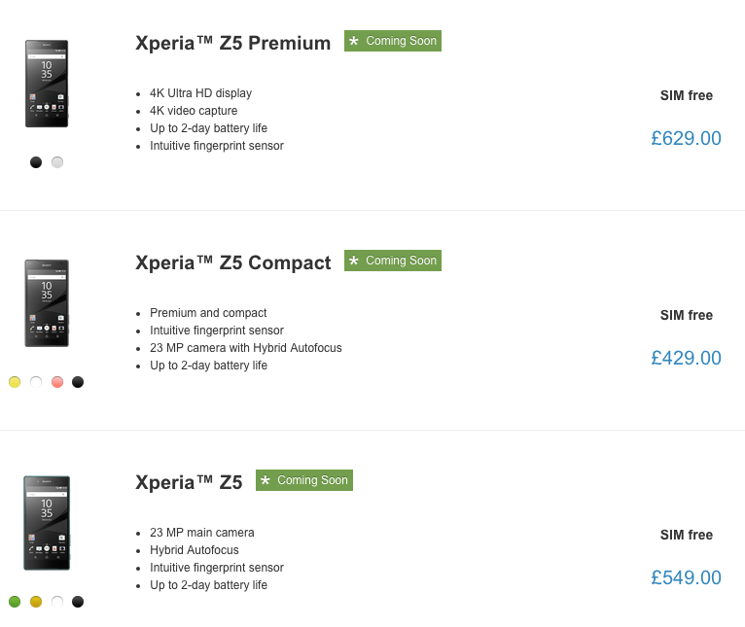745x627 pixels.
Task: Choose white color for Xperia Z5
Action: tap(57, 602)
